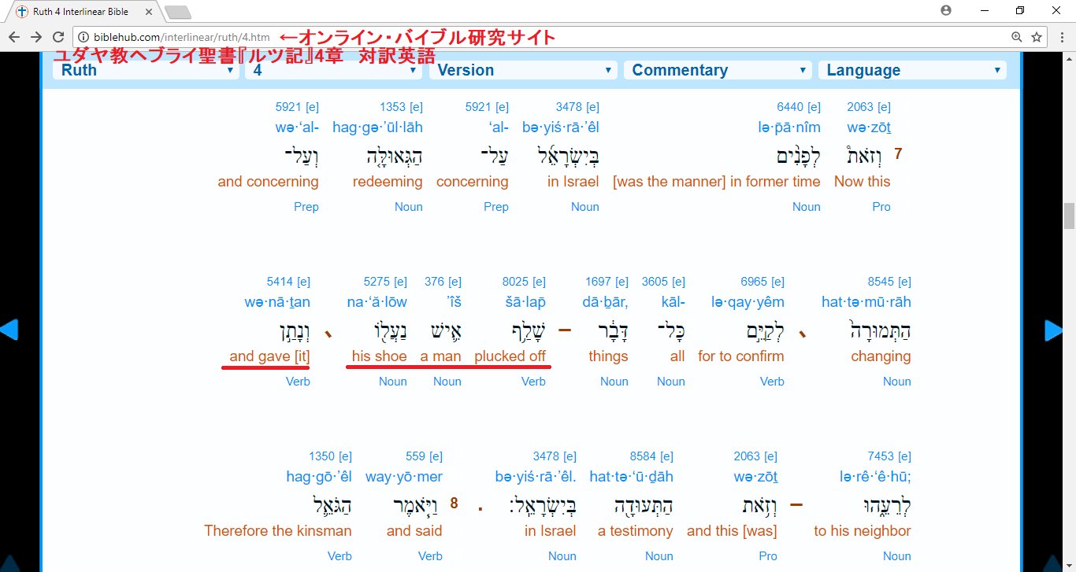Open the Chrome three-dot menu
The image size is (1076, 572).
(1060, 37)
